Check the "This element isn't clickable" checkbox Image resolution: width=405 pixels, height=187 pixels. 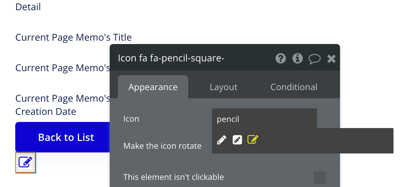click(x=319, y=177)
